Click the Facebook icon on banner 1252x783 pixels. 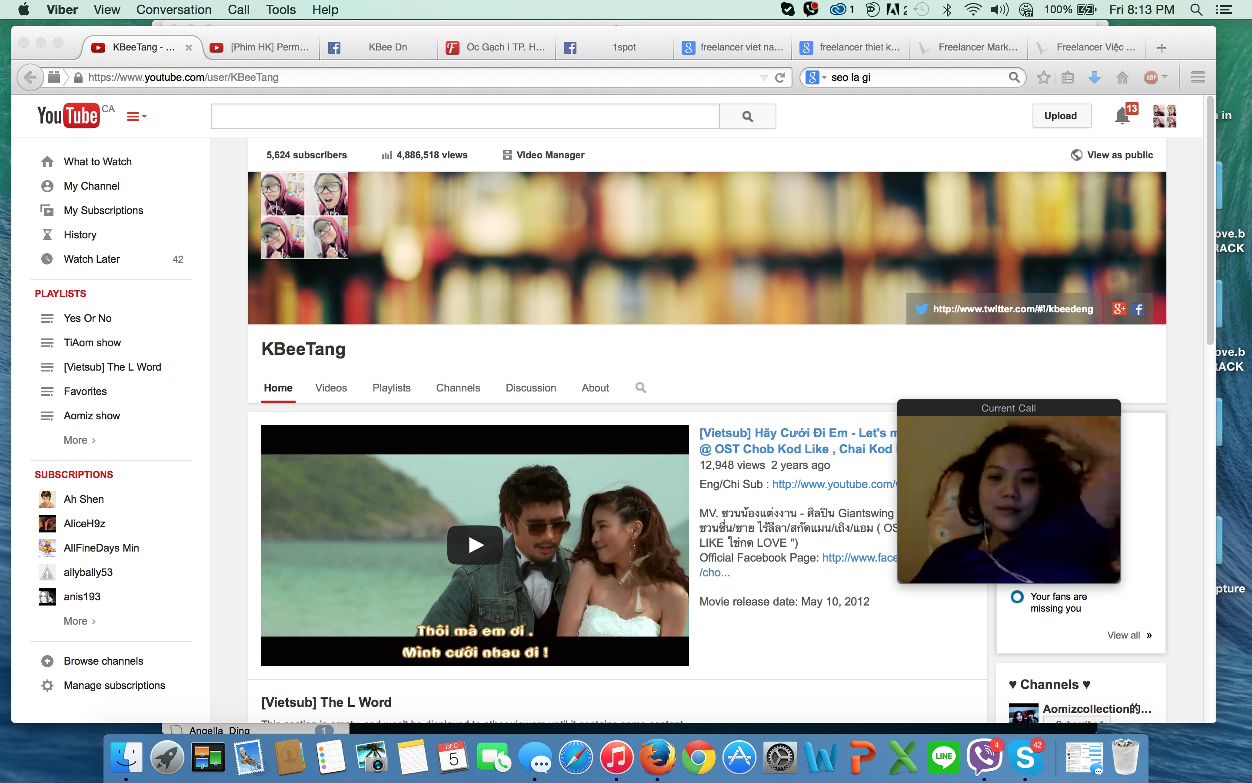coord(1138,309)
